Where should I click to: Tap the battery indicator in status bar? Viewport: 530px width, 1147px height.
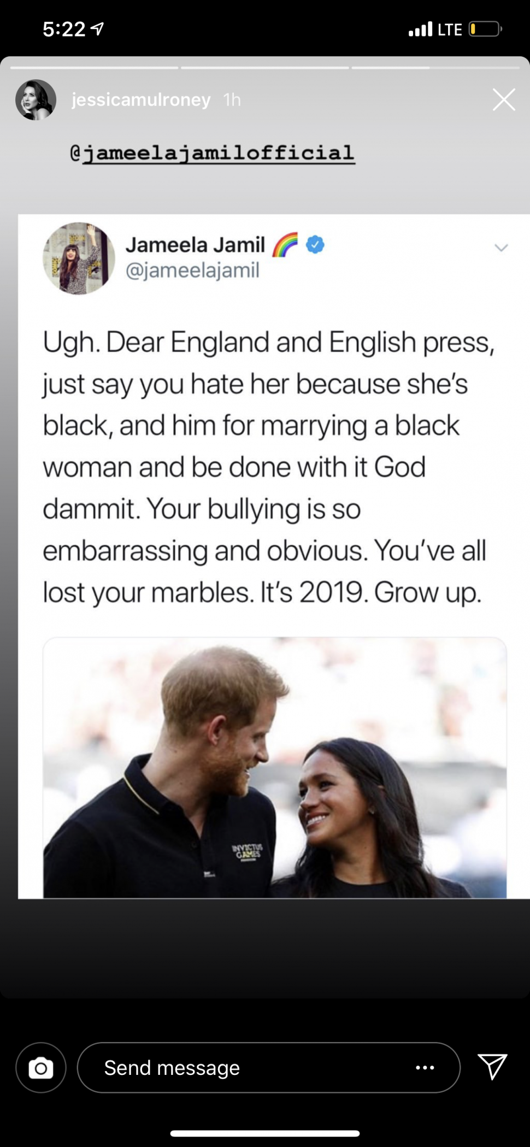tap(485, 29)
